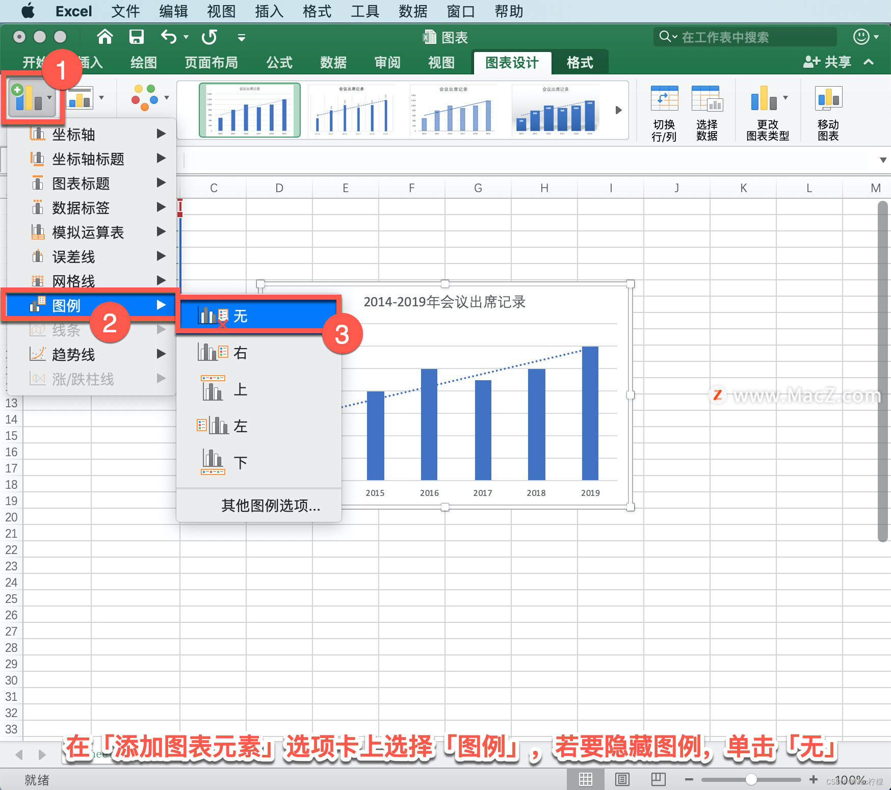
Task: Expand the formula bar with the arrow
Action: (x=883, y=160)
